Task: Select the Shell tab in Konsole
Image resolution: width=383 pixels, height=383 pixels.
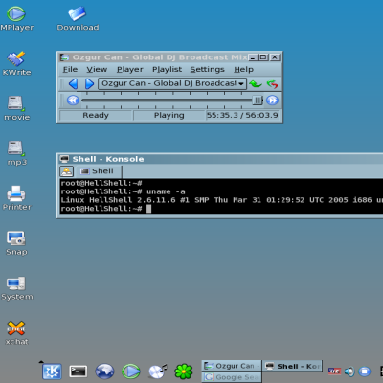Action: pos(99,171)
